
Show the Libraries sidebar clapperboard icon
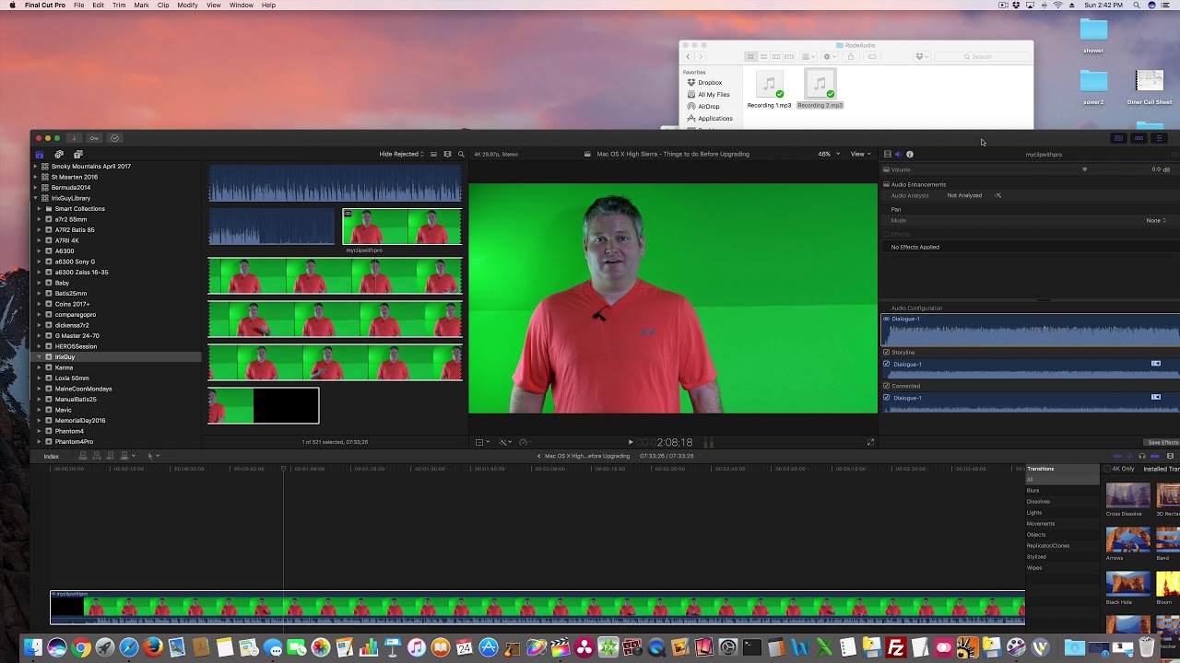pos(40,154)
